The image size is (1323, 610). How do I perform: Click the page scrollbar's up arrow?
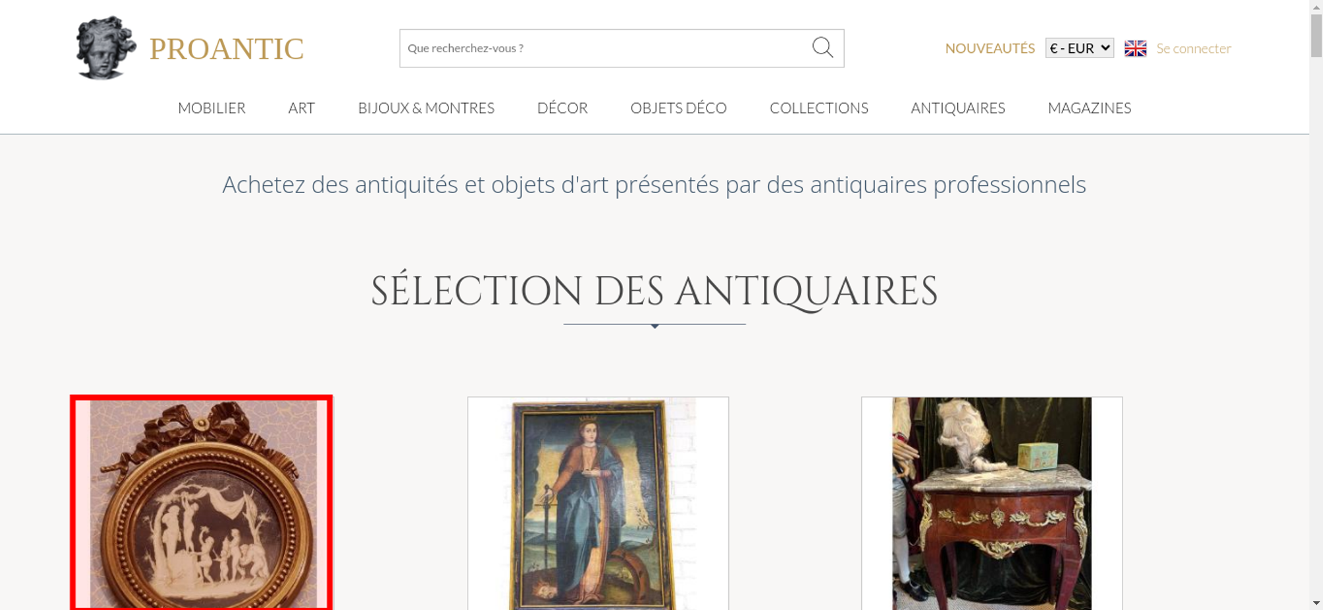click(x=1316, y=6)
